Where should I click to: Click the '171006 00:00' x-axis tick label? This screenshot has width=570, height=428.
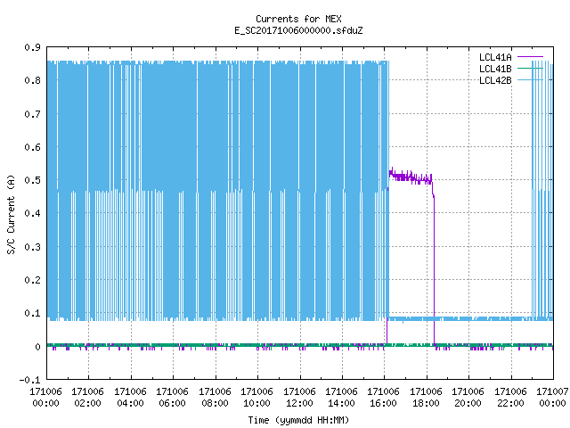pos(45,398)
